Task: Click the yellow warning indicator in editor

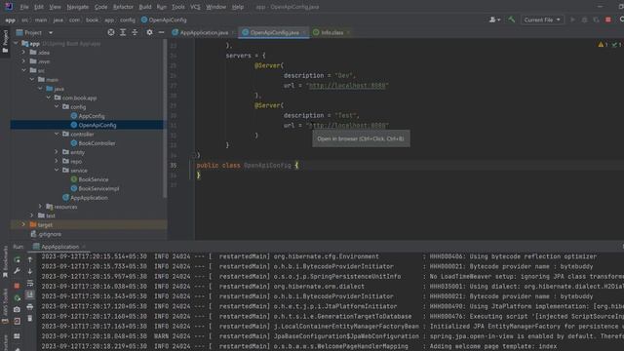Action: 603,45
